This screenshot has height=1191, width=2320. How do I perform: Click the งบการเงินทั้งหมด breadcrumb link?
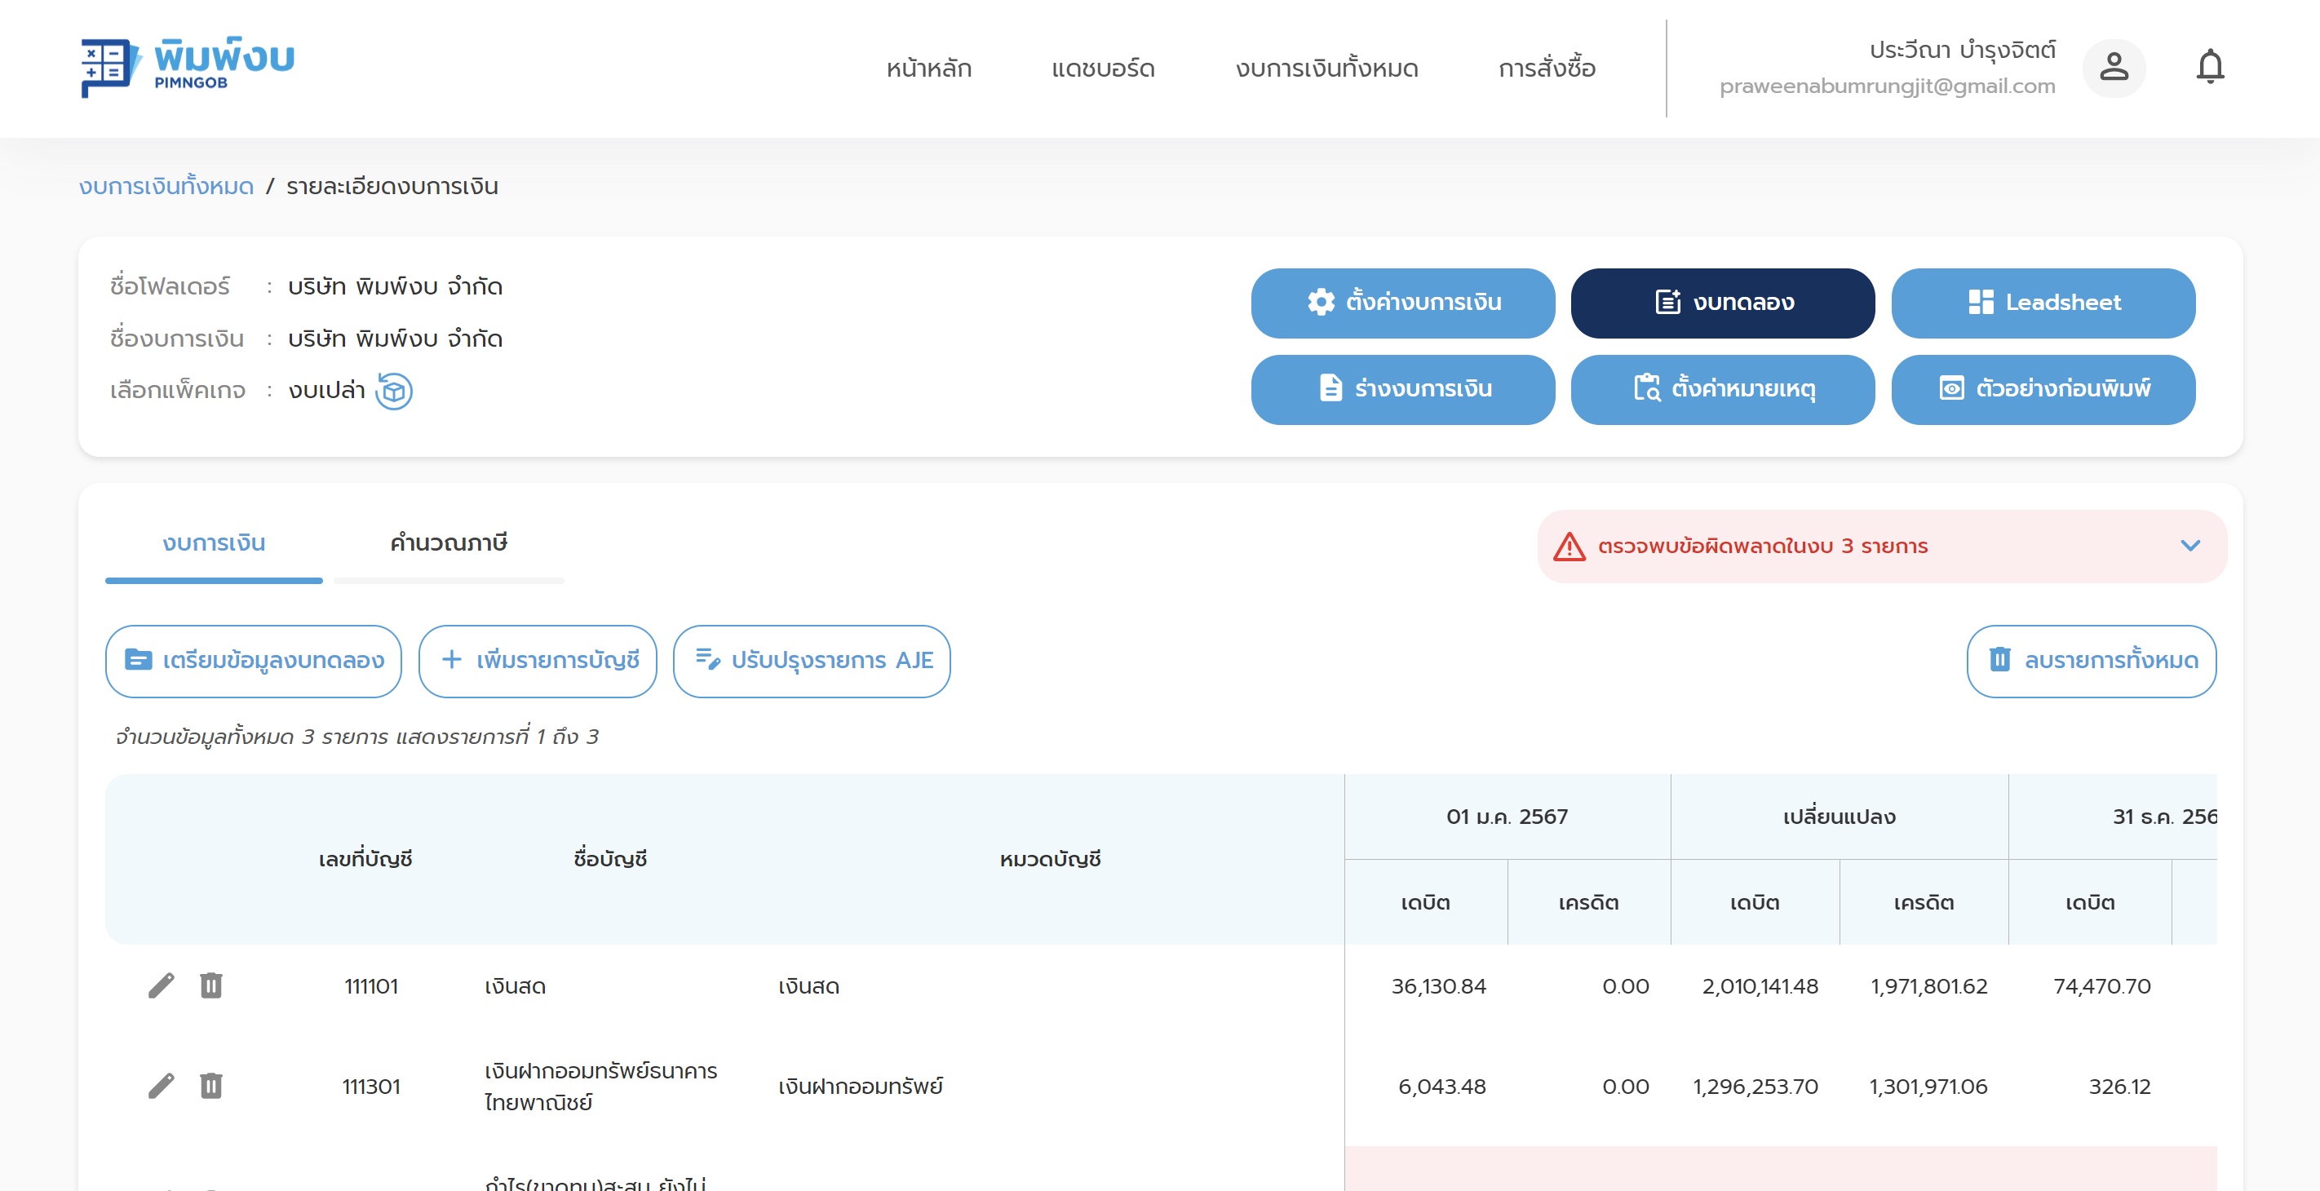point(166,187)
